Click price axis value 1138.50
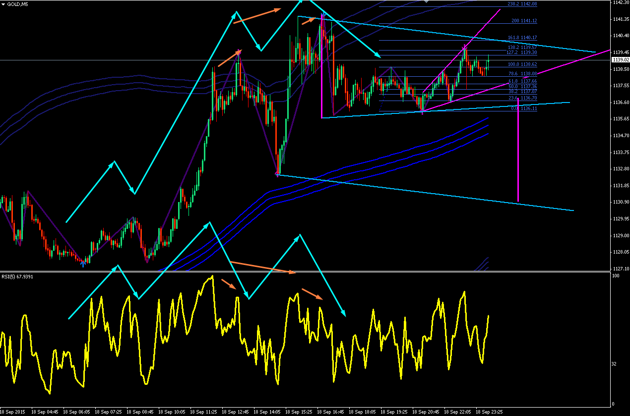 (x=620, y=69)
